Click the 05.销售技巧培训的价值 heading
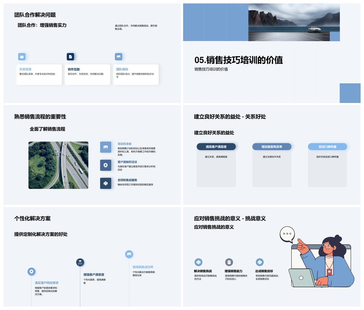Viewport: 364px width, 310px height. point(238,60)
